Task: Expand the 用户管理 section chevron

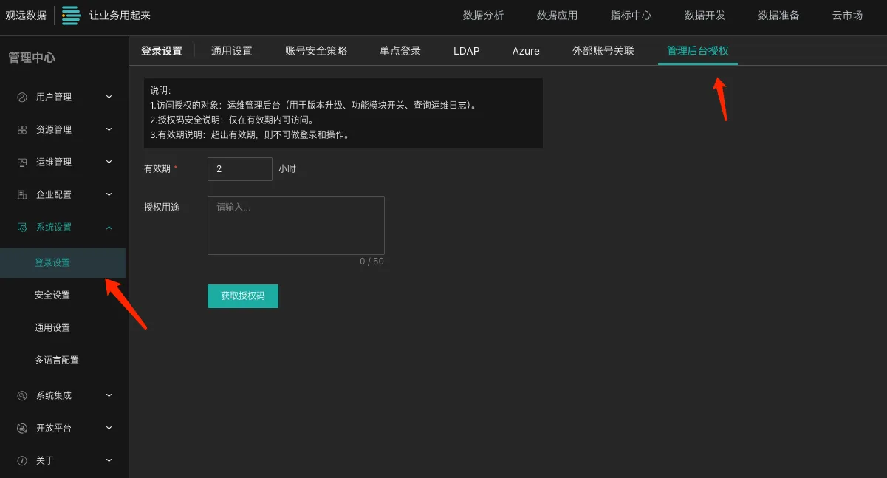Action: [109, 97]
